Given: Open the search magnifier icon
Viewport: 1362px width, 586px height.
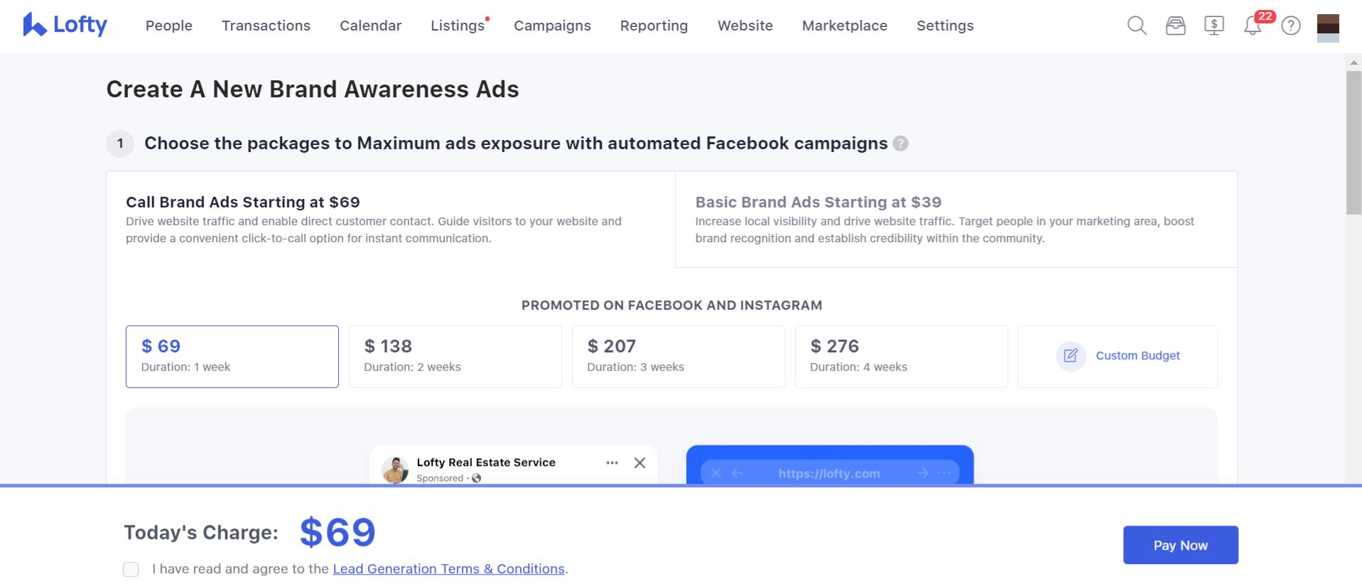Looking at the screenshot, I should 1137,26.
